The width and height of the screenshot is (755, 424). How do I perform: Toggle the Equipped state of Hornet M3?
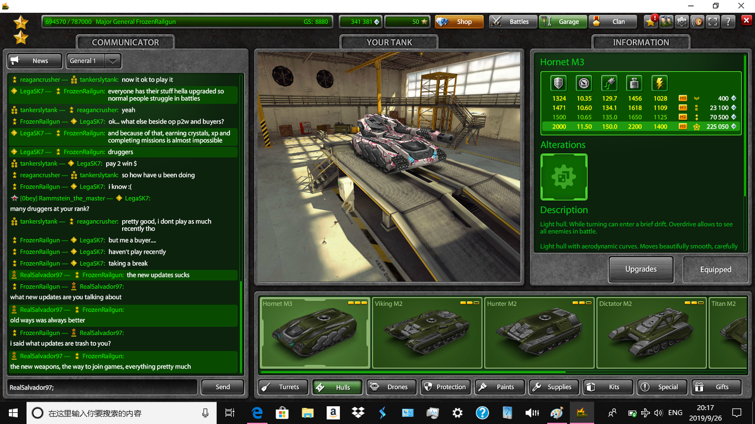(715, 269)
